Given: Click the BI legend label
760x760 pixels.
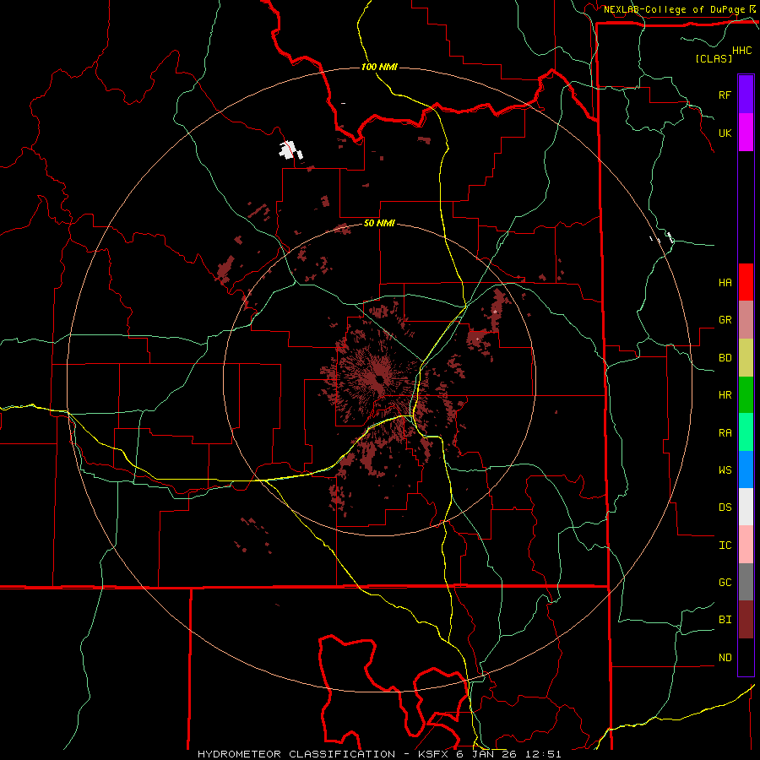Looking at the screenshot, I should click(x=725, y=620).
